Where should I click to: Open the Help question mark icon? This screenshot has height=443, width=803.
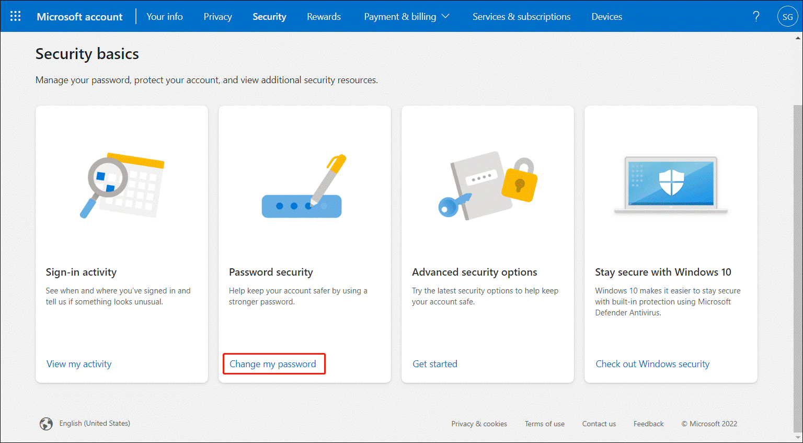click(x=756, y=16)
